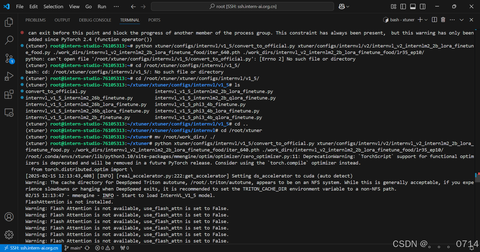Open errors and warnings status item

point(104,248)
